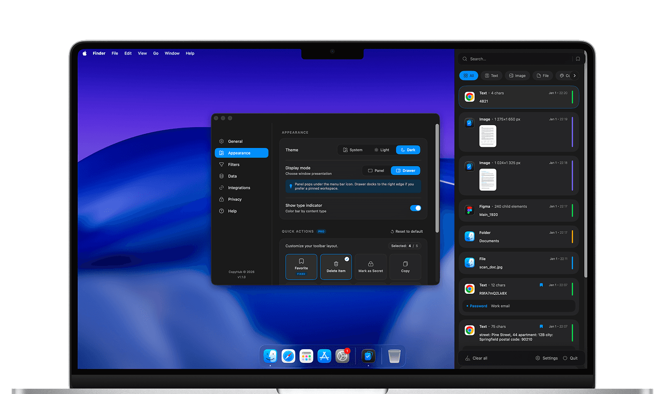The image size is (665, 394).
Task: Click the Main_1920 clip text
Action: [x=489, y=215]
